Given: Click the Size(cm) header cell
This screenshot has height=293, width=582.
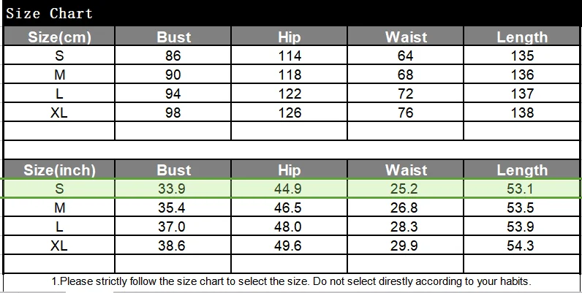Looking at the screenshot, I should coord(59,37).
